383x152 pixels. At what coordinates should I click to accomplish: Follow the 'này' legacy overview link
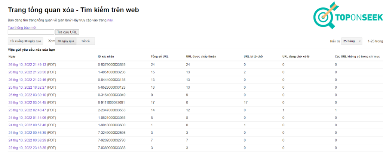110,20
